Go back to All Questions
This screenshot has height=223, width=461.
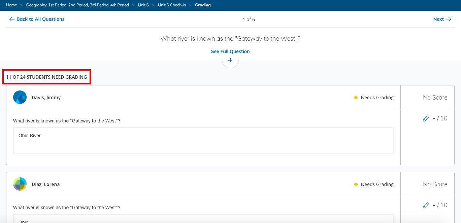pos(37,19)
